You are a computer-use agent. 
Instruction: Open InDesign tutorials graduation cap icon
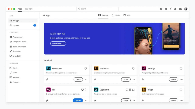pos(143,79)
